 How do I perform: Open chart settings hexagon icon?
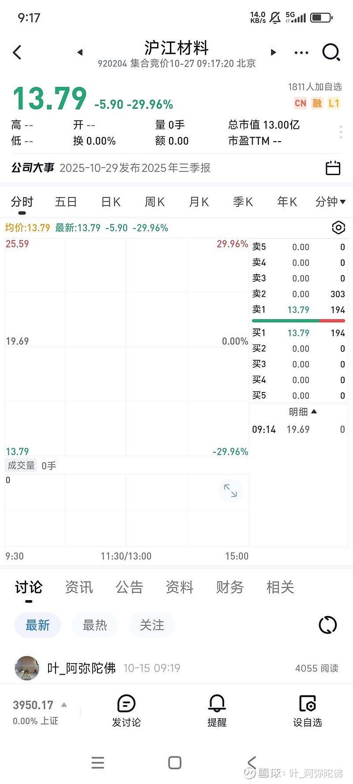click(338, 228)
